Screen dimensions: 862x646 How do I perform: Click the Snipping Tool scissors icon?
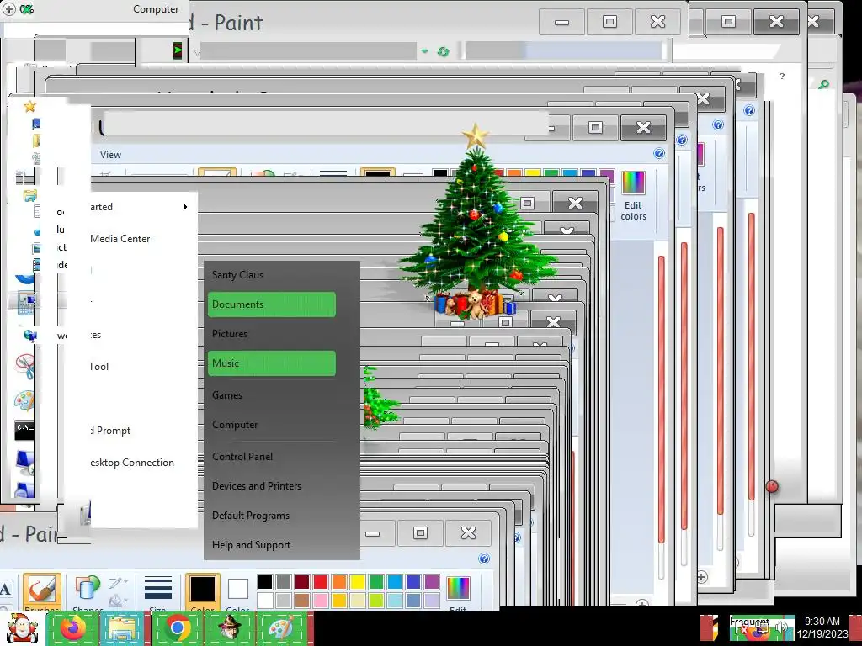coord(24,367)
